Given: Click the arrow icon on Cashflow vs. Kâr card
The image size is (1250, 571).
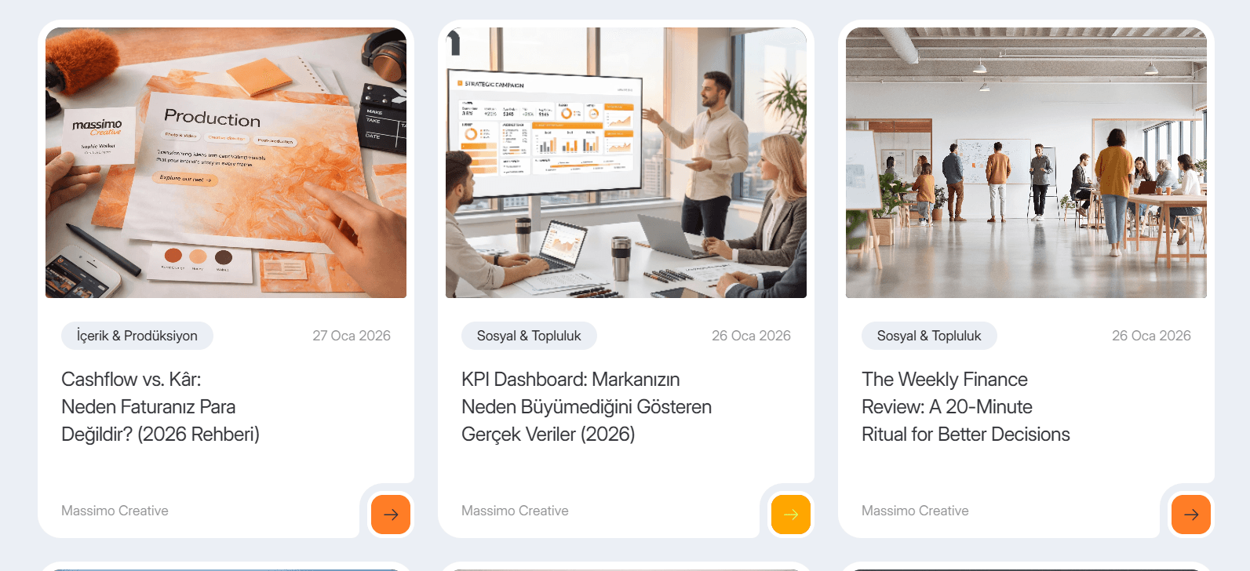Looking at the screenshot, I should pos(391,515).
